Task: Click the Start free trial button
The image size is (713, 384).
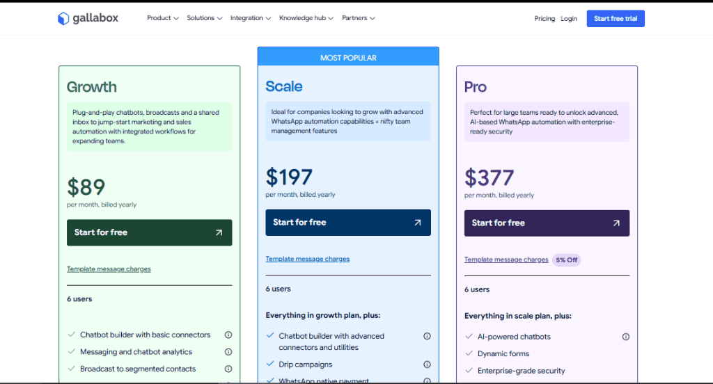Action: pyautogui.click(x=616, y=19)
